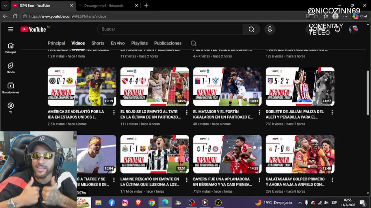The width and height of the screenshot is (371, 208).
Task: Open Instagram from the taskbar
Action: 125,203
